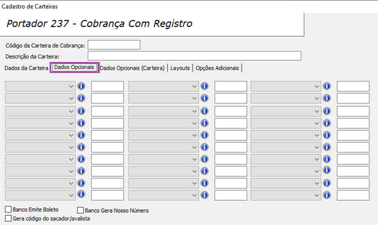This screenshot has width=378, height=225.
Task: Click the info icon in fifth row, middle column
Action: click(x=205, y=135)
